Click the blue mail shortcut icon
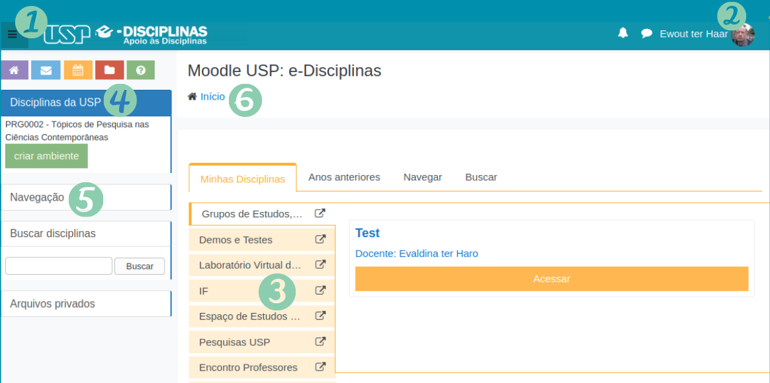This screenshot has width=770, height=383. tap(46, 70)
